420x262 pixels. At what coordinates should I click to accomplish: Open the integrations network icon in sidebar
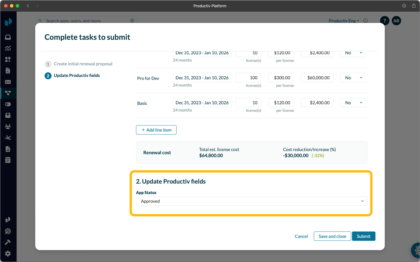(8, 138)
